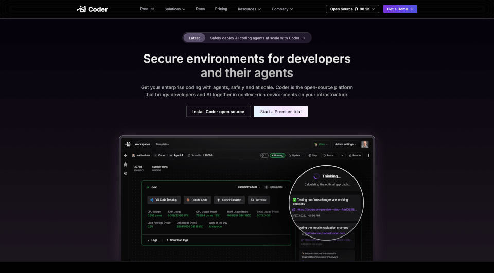
Task: Click the 'Word of the Day' Archetype value
Action: (x=215, y=227)
